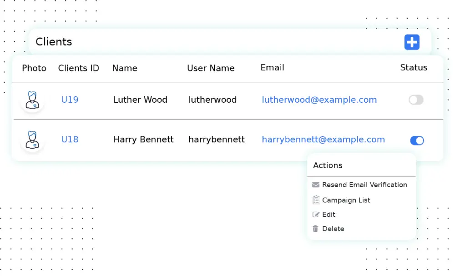
Task: Open the client ID link U19
Action: [70, 100]
